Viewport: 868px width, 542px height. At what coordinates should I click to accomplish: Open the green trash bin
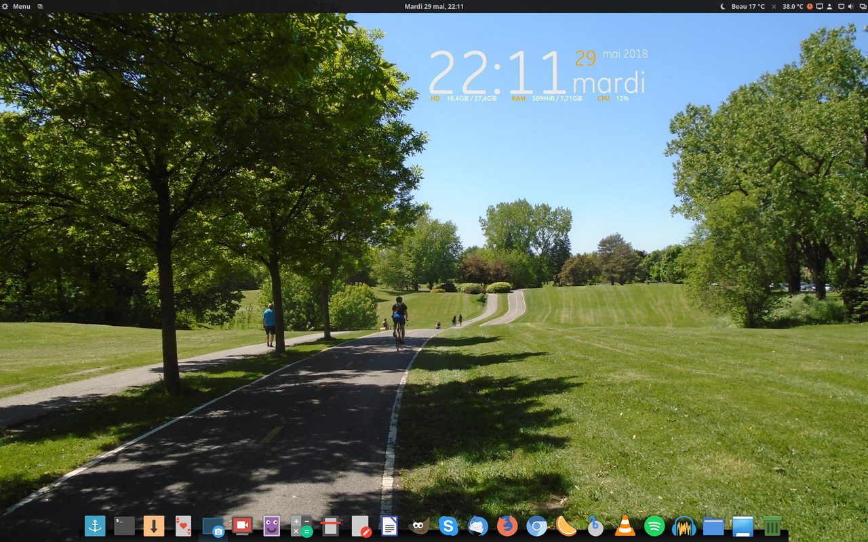click(772, 526)
